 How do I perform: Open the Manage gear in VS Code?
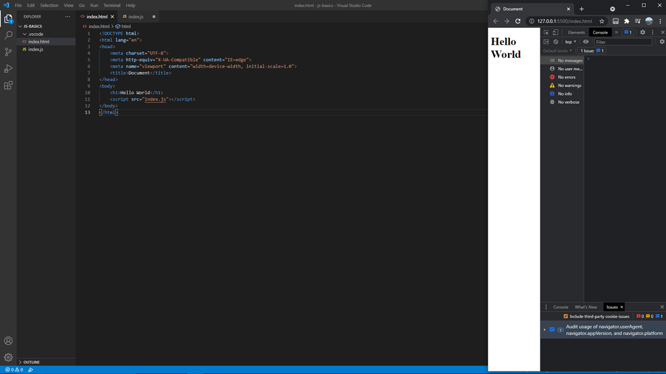tap(8, 358)
